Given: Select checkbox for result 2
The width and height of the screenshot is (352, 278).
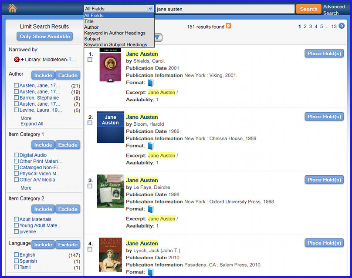Looking at the screenshot, I should click(x=90, y=123).
